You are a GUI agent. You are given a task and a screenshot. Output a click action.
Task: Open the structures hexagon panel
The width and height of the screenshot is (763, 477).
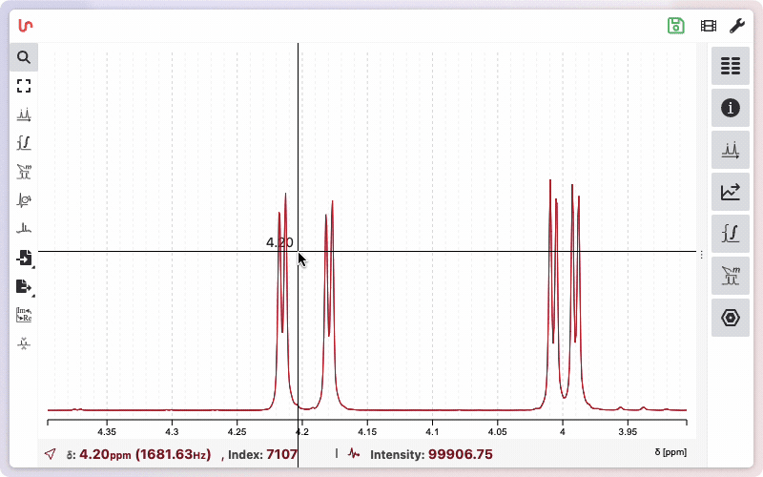click(731, 318)
